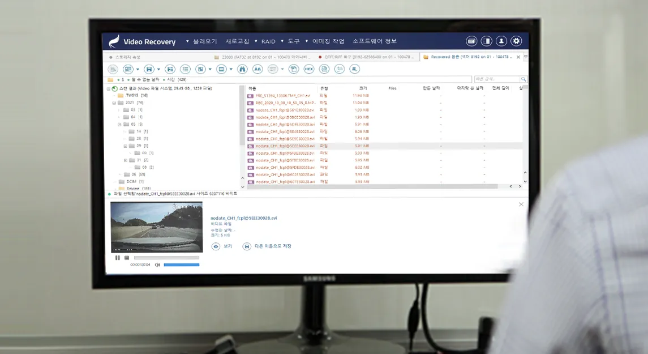
Task: Click the user account icon in header
Action: 501,41
